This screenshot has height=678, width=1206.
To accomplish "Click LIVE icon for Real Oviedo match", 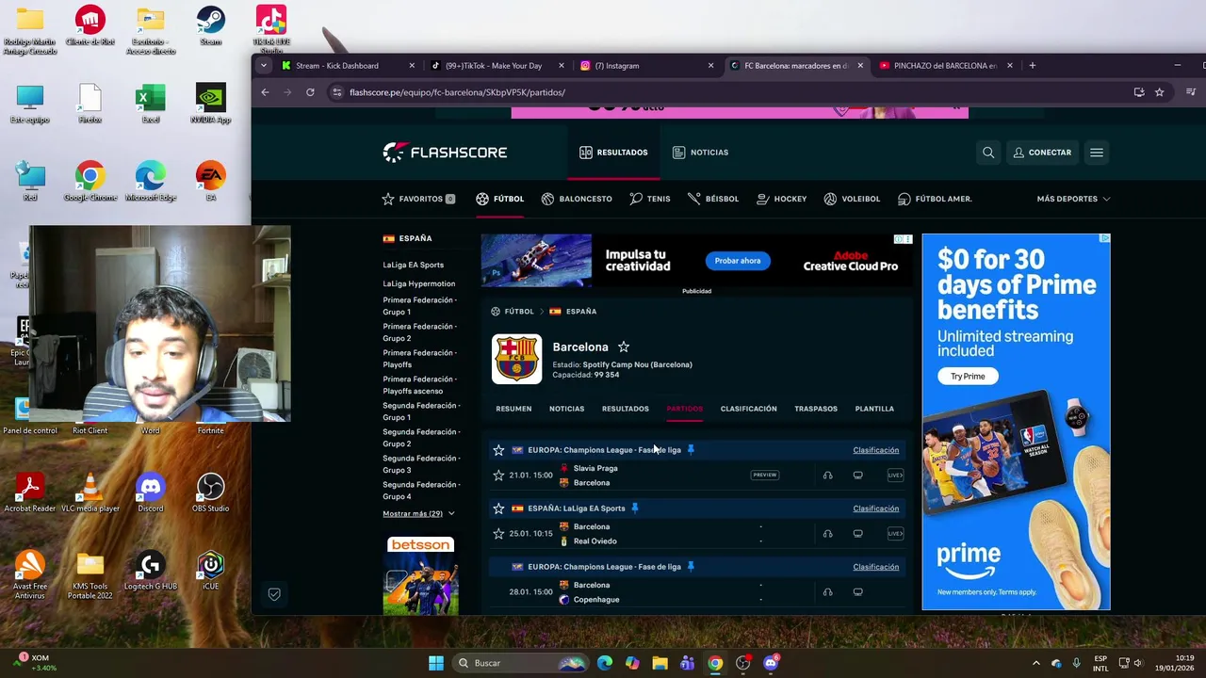I will (x=895, y=534).
